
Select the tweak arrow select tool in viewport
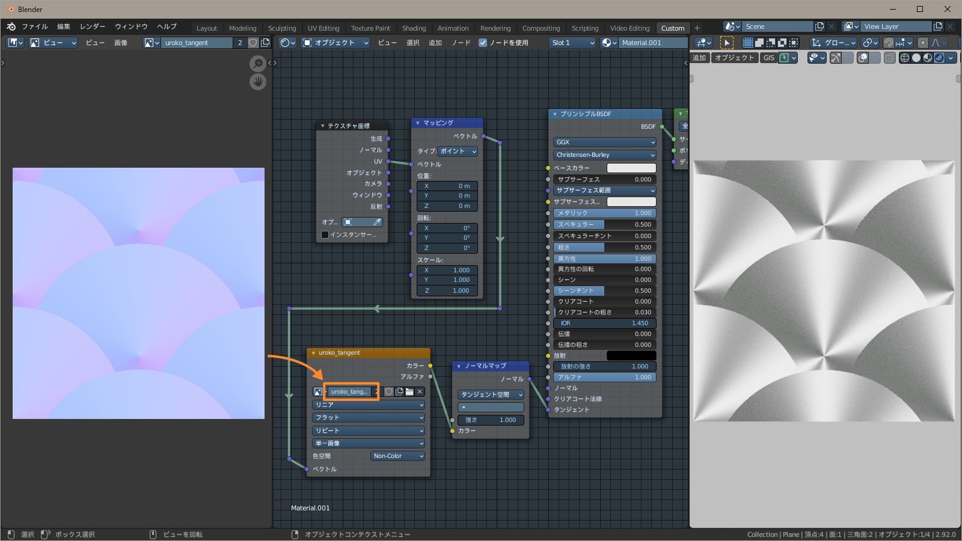(x=726, y=43)
